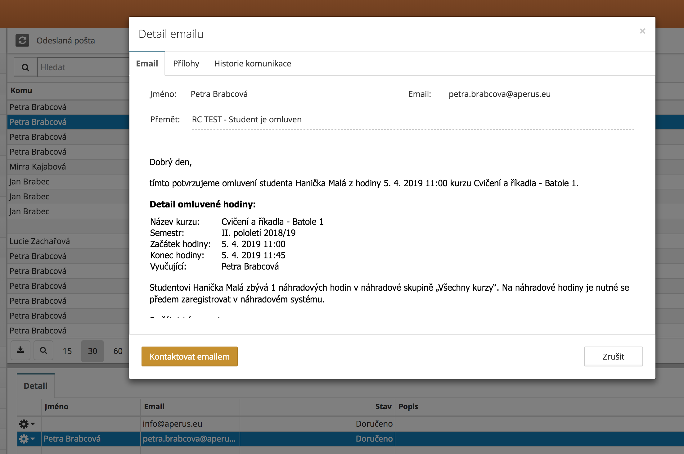Click the Zrušit button
The image size is (684, 454).
coord(613,356)
